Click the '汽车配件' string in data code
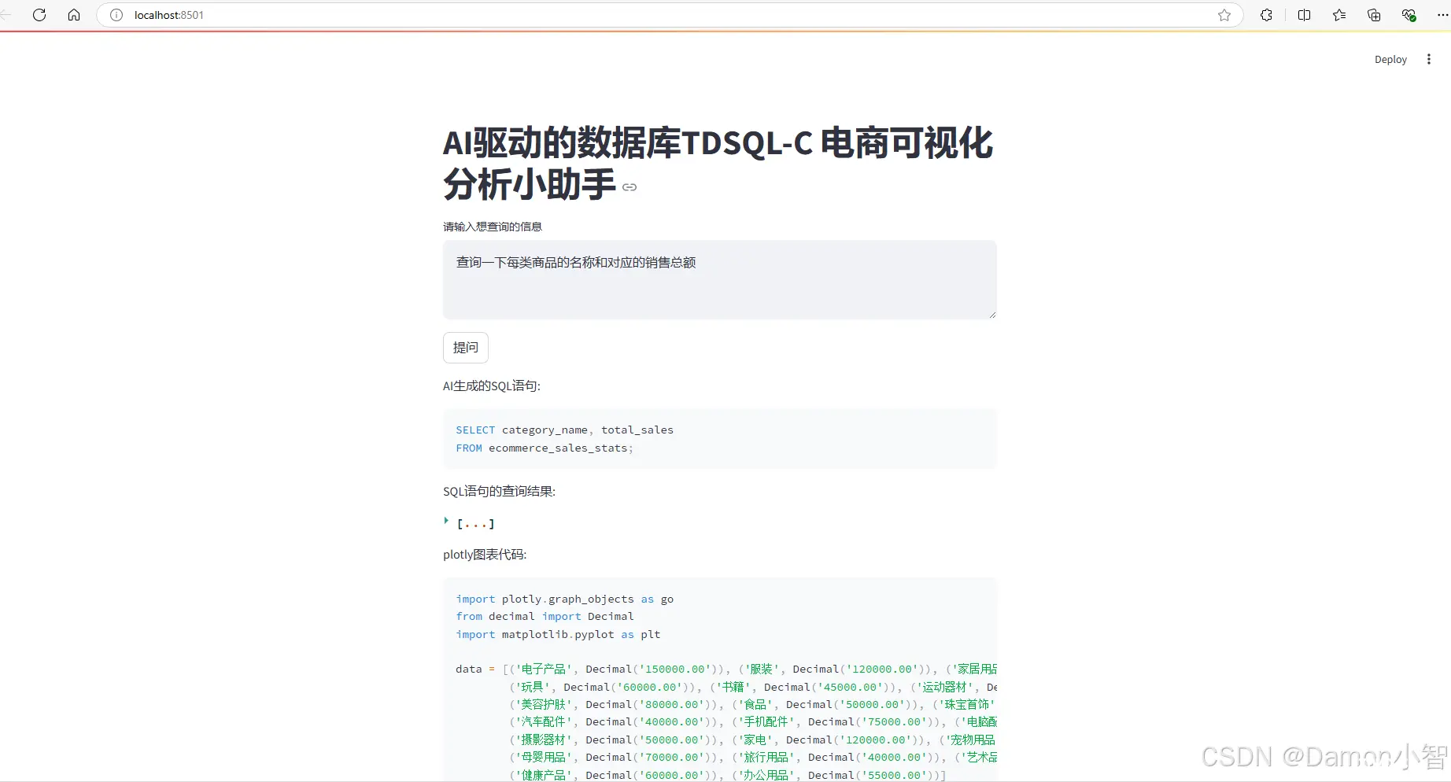 point(543,722)
